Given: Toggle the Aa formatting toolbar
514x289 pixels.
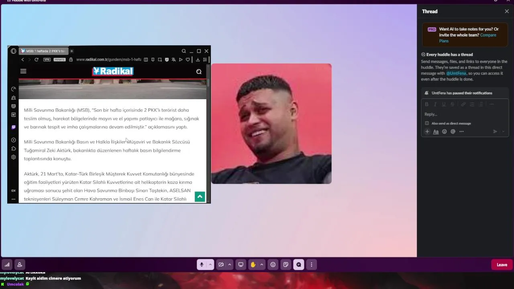Looking at the screenshot, I should (436, 132).
